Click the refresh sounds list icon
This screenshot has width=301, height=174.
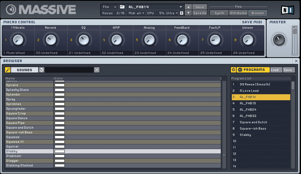(41, 70)
